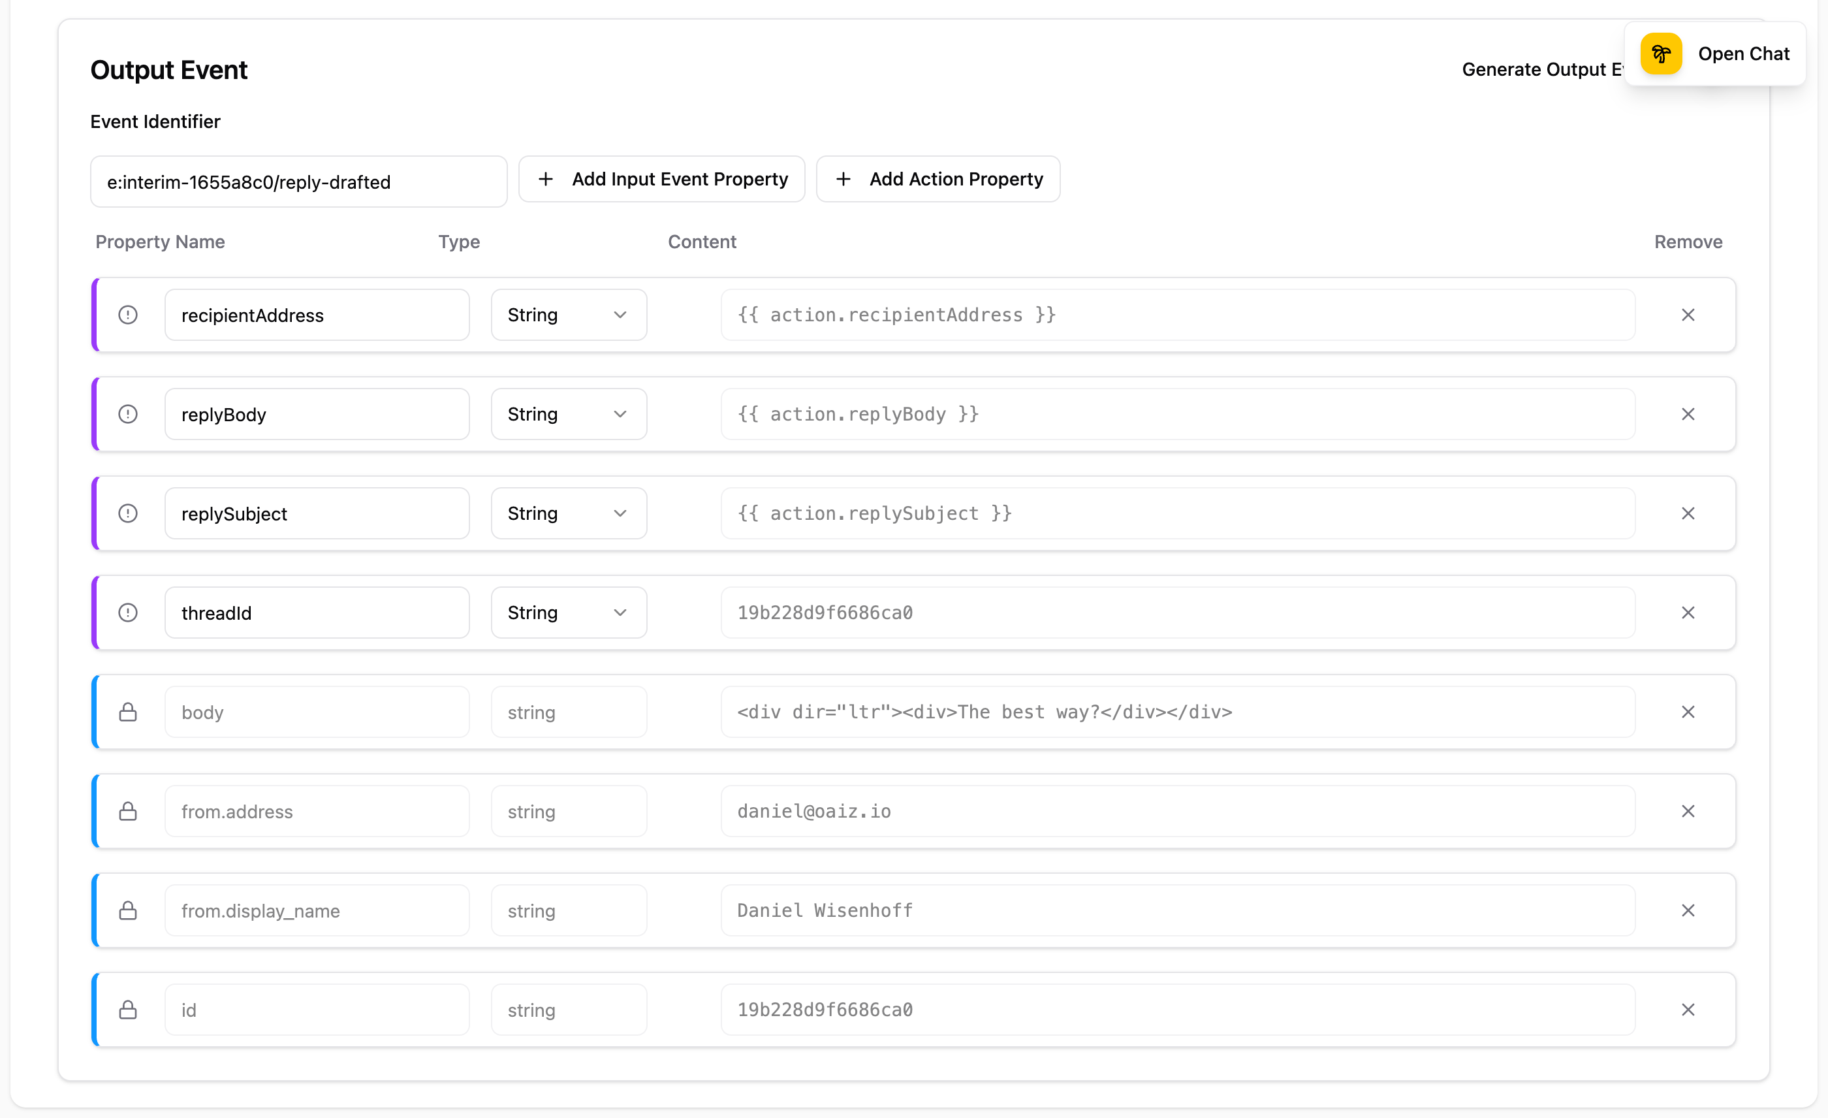Screen dimensions: 1828x1118
Task: Remove the threadId property
Action: (1688, 612)
